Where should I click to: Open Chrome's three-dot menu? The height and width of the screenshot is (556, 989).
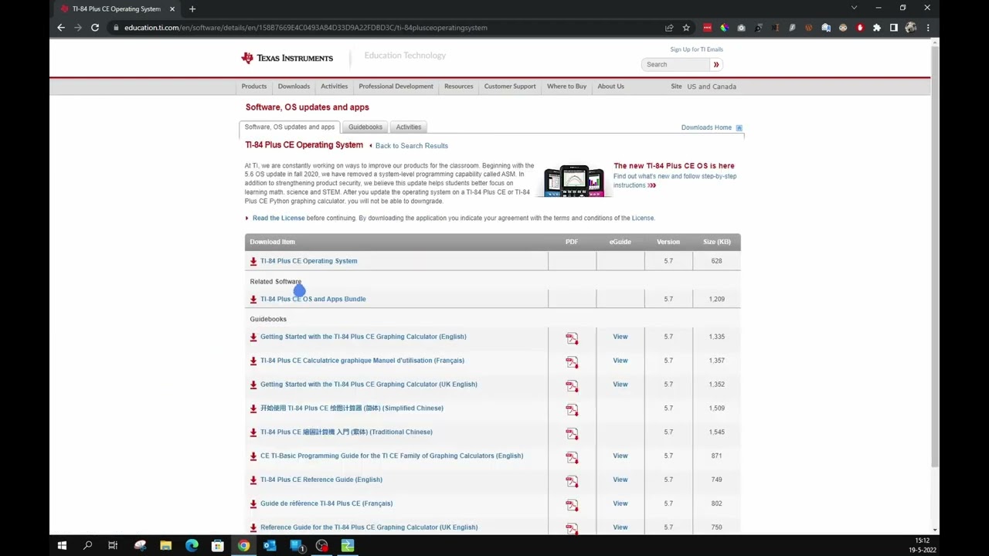click(x=928, y=28)
